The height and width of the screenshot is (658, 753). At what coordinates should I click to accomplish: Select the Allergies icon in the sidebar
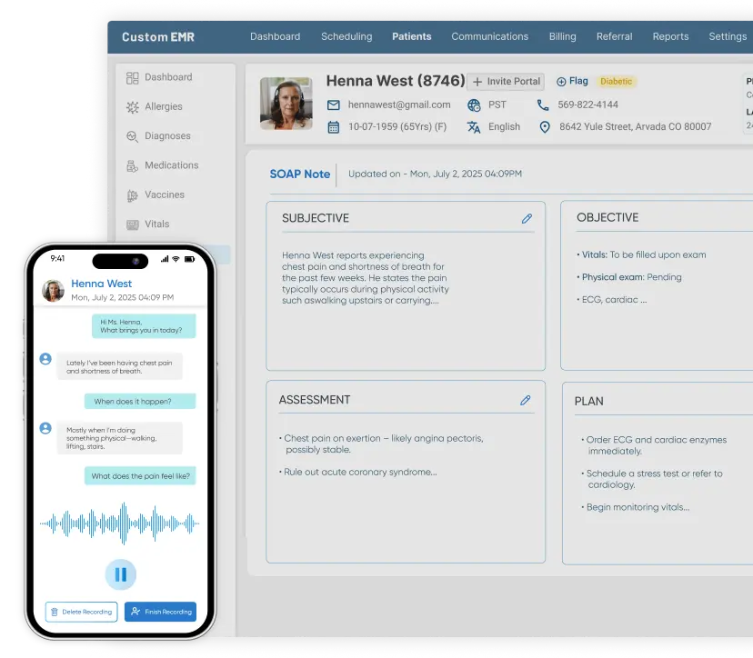coord(135,106)
